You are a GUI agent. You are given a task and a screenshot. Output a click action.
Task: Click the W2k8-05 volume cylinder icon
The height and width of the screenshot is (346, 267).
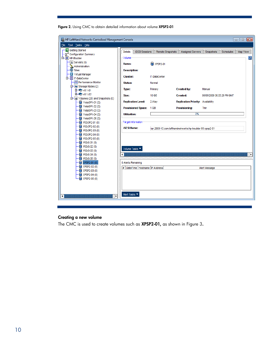[x=81, y=159]
